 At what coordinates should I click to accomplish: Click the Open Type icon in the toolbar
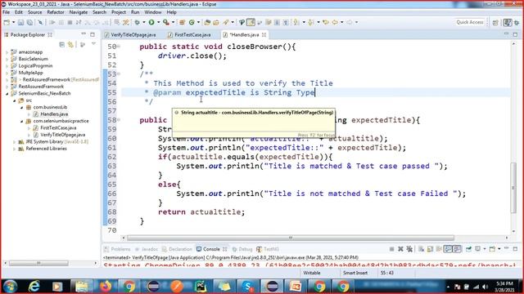(x=207, y=22)
